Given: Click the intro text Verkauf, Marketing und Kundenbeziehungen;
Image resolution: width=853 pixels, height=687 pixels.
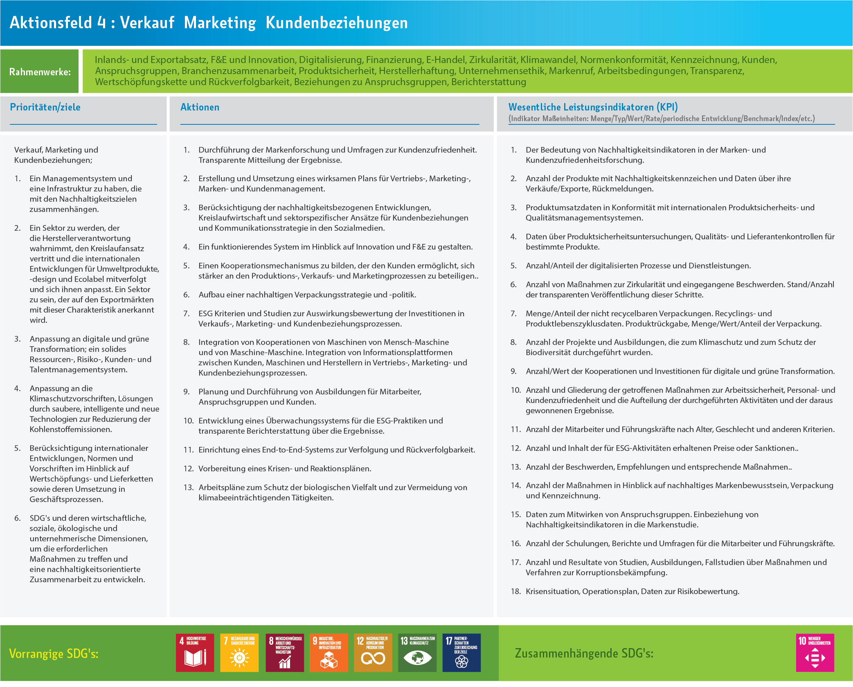Looking at the screenshot, I should point(56,155).
